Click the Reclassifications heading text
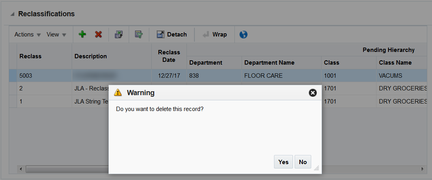The height and width of the screenshot is (180, 432). (x=46, y=14)
